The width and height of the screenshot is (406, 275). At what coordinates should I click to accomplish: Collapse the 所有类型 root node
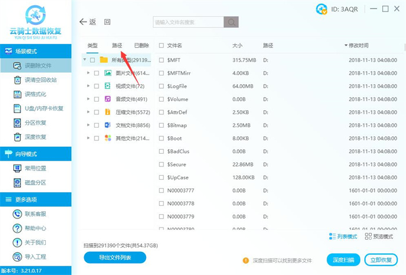click(85, 60)
